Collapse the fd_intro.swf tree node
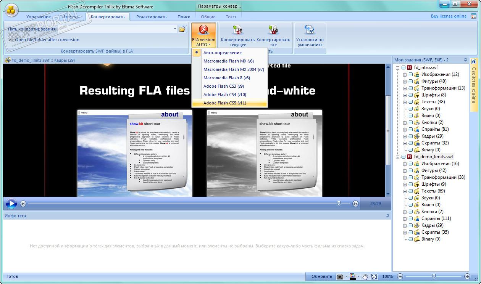The width and height of the screenshot is (481, 284). [398, 67]
